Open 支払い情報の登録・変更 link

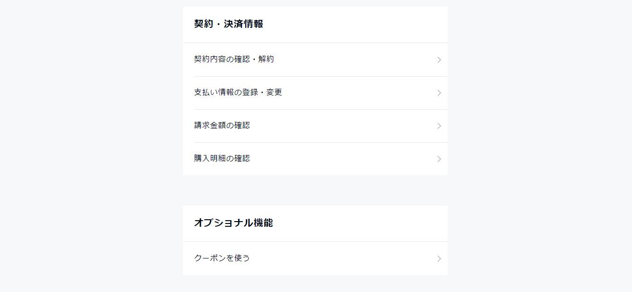(238, 93)
